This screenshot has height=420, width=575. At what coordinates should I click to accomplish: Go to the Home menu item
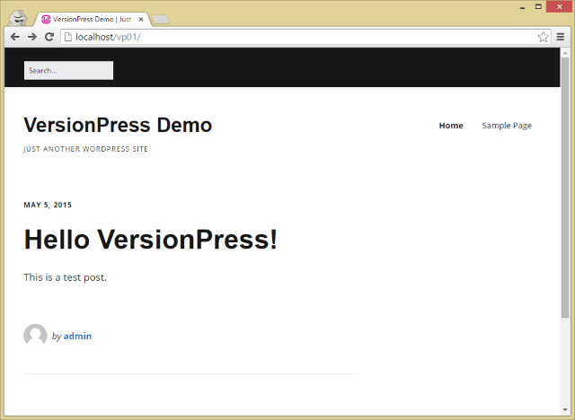pos(451,126)
